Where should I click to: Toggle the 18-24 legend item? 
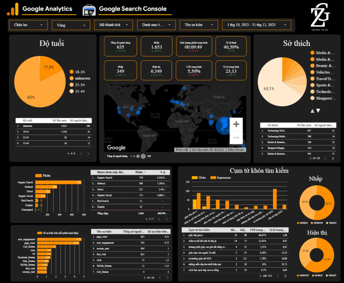(80, 72)
